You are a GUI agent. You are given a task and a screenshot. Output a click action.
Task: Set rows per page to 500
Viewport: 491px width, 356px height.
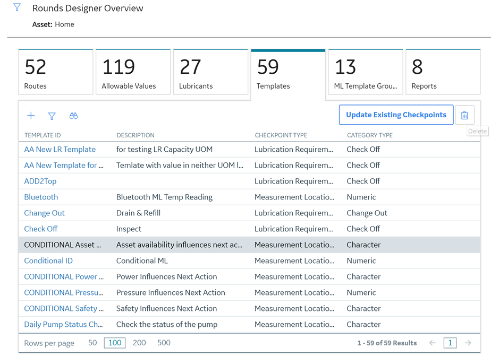coord(164,343)
